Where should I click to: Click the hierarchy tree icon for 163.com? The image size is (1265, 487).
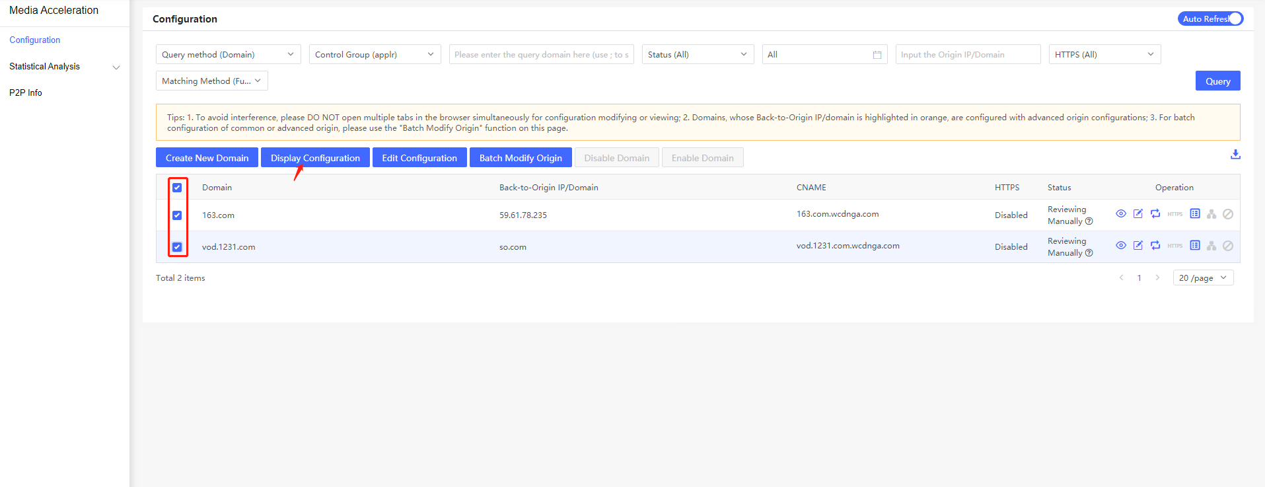click(x=1211, y=214)
